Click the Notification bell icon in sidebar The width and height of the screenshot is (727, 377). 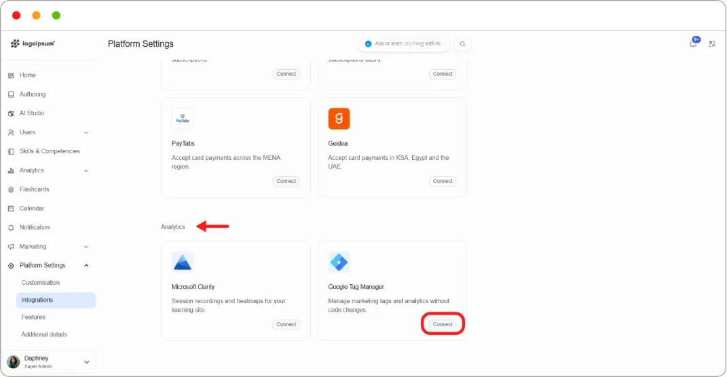point(11,228)
